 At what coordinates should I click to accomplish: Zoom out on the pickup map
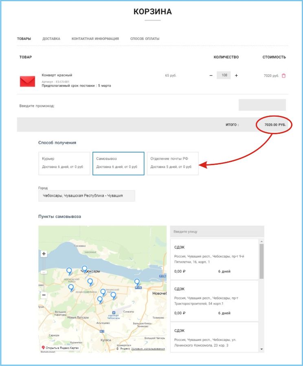click(44, 295)
